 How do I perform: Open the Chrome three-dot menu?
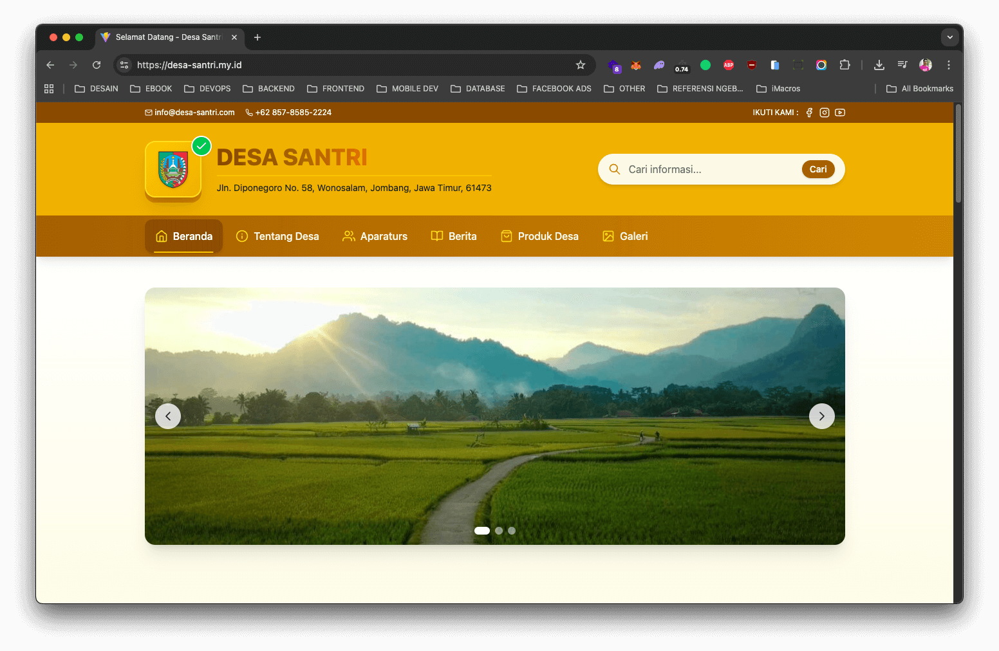949,65
